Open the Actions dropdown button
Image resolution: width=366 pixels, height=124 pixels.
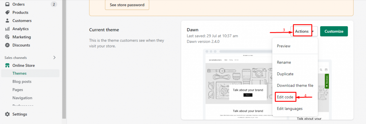304,31
